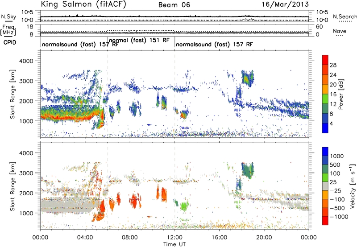
Task: Pick the light green segment of power color bar
Action: [x=325, y=99]
